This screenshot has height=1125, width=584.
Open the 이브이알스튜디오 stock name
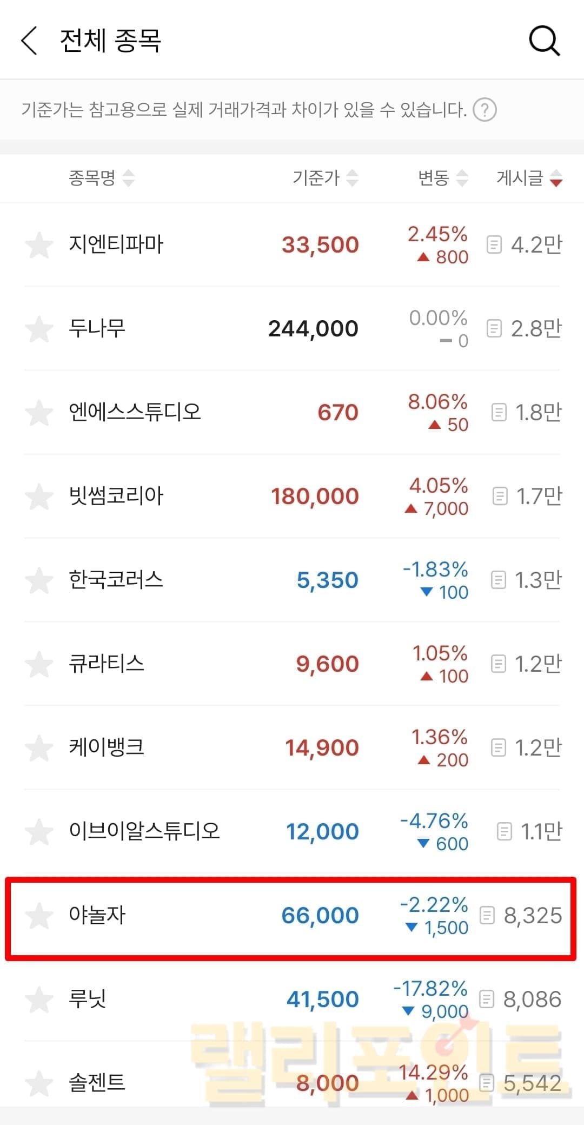point(144,831)
